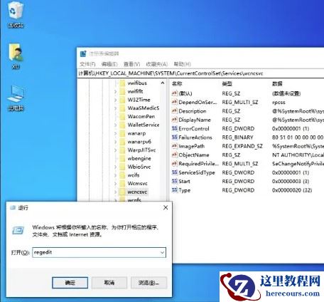The height and width of the screenshot is (302, 324).
Task: Select the Description string icon
Action: [175, 111]
